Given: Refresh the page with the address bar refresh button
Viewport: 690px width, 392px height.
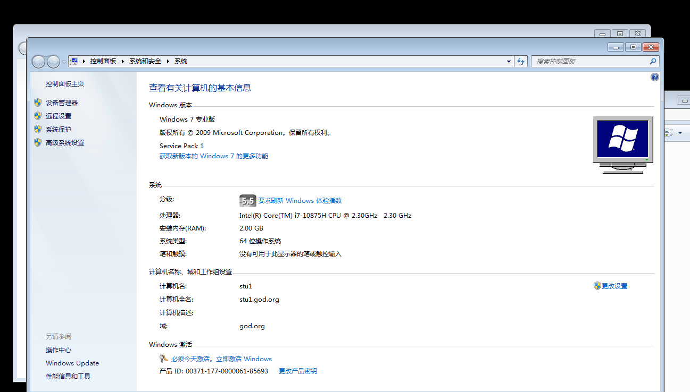Looking at the screenshot, I should coord(521,62).
